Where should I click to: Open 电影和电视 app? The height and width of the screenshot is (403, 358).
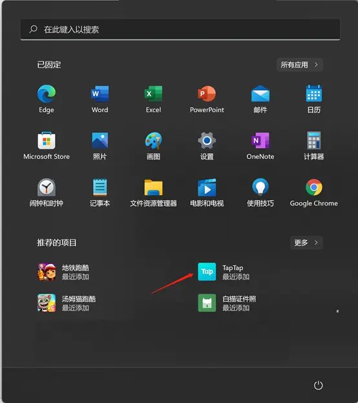click(x=207, y=192)
